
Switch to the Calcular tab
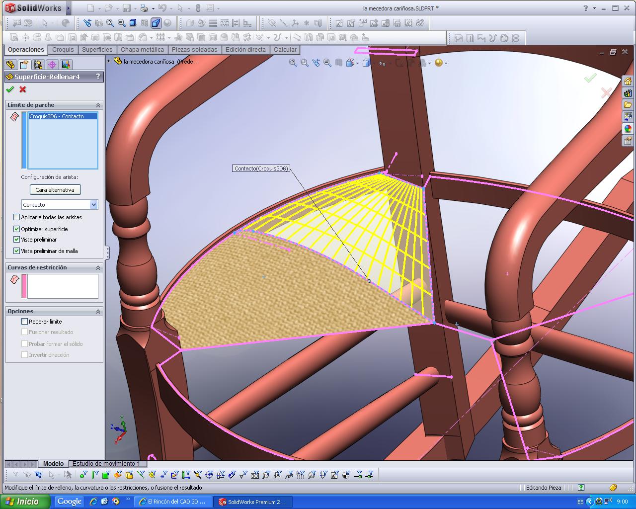pos(285,50)
